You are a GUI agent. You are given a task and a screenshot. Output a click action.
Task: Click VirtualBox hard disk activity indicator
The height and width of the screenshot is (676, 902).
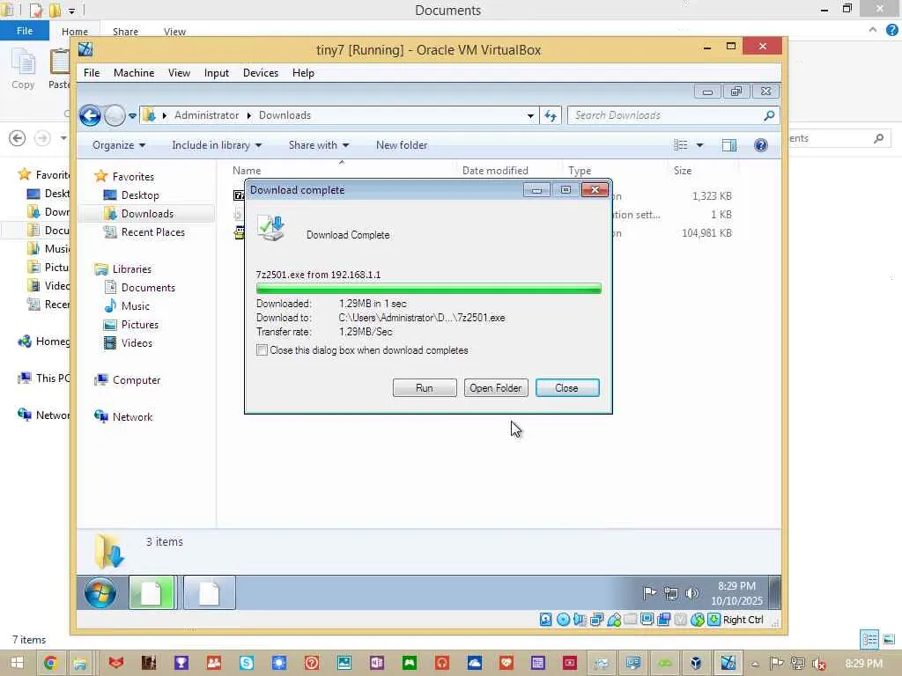click(545, 620)
